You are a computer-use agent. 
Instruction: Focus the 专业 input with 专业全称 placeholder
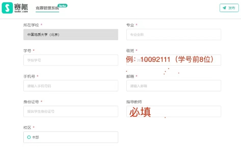174,34
